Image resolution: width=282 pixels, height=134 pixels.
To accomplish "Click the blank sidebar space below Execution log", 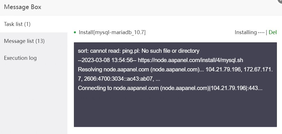I will [x=34, y=96].
